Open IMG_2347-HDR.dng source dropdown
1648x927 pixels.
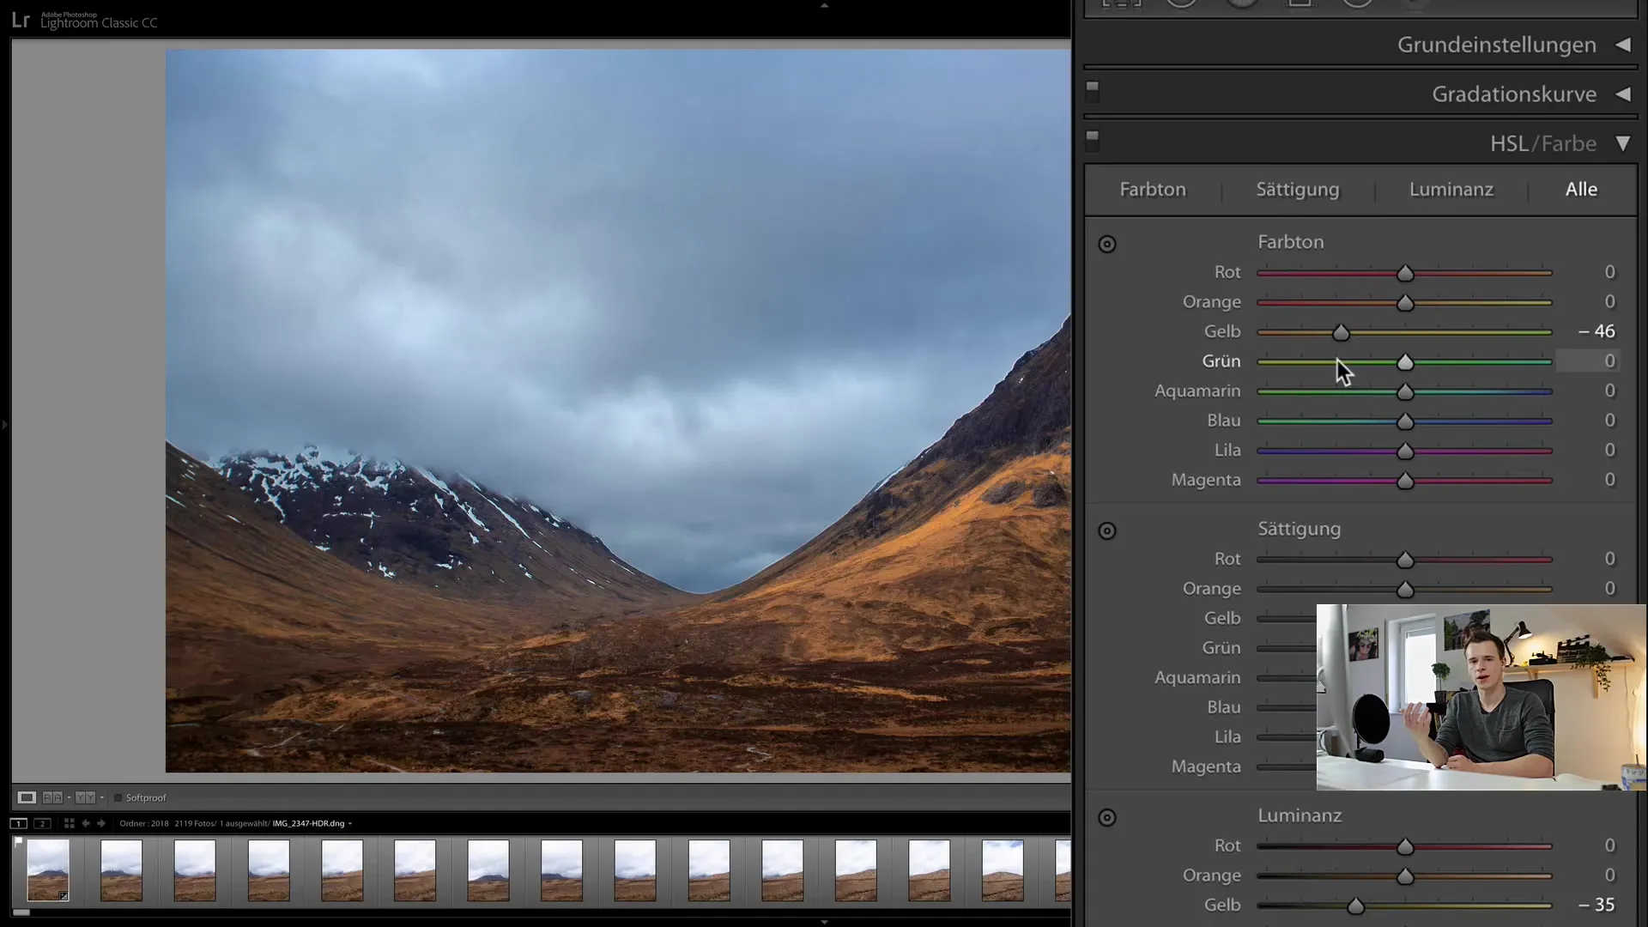click(x=349, y=824)
